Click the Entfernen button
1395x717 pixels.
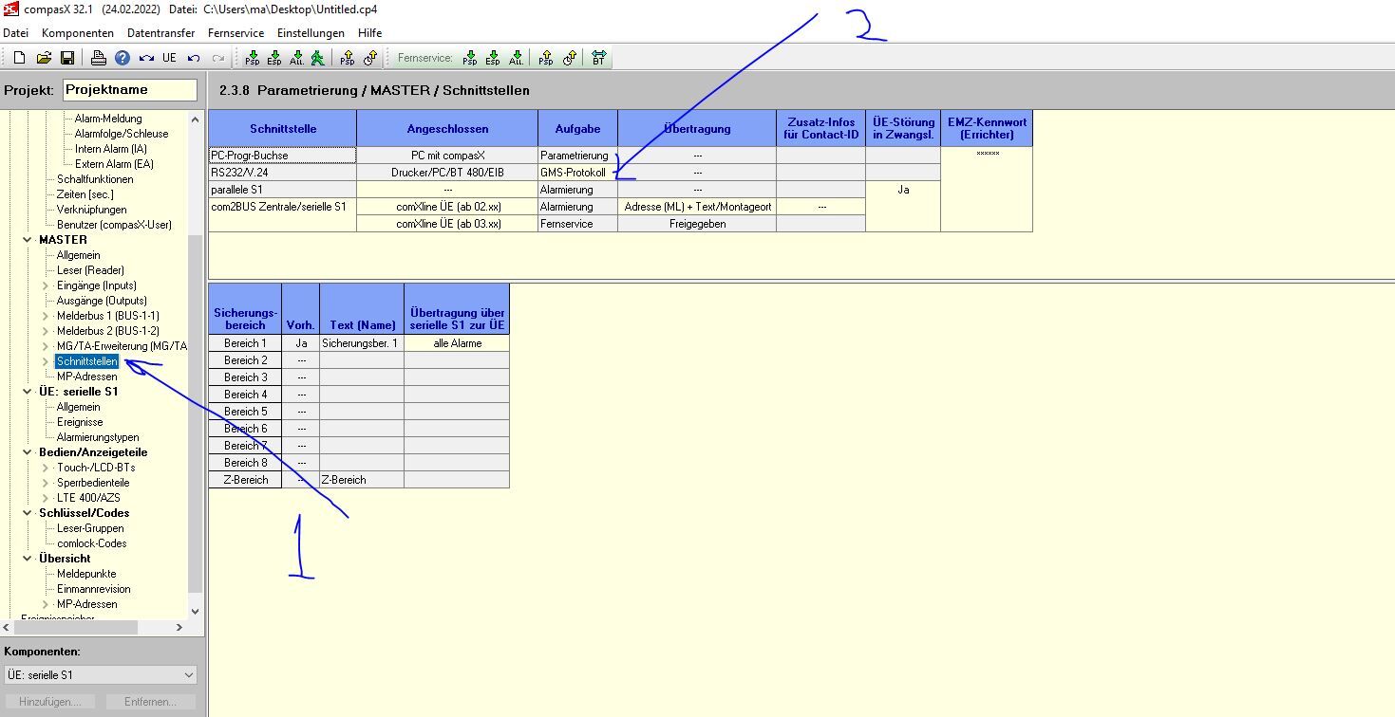(x=150, y=702)
